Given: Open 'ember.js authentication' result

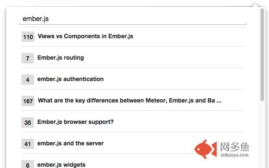Looking at the screenshot, I should click(x=70, y=79).
